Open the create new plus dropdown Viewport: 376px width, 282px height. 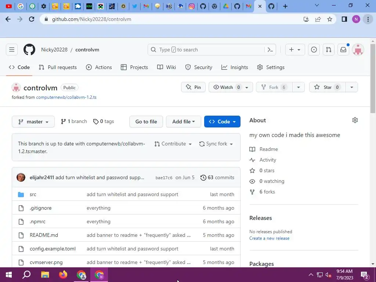[x=295, y=50]
